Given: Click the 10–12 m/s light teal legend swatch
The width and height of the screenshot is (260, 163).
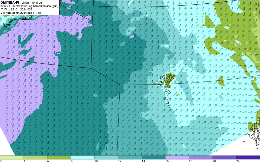Looking at the screenshot, I should 106,158.
